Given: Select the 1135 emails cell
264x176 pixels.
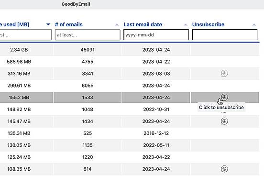Looking at the screenshot, I should click(x=88, y=145).
